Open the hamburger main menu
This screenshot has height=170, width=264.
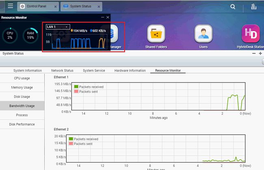11,6
